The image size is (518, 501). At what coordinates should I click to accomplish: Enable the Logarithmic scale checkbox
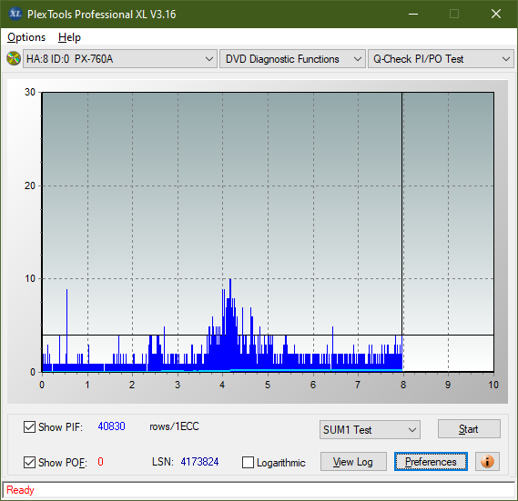tap(248, 462)
